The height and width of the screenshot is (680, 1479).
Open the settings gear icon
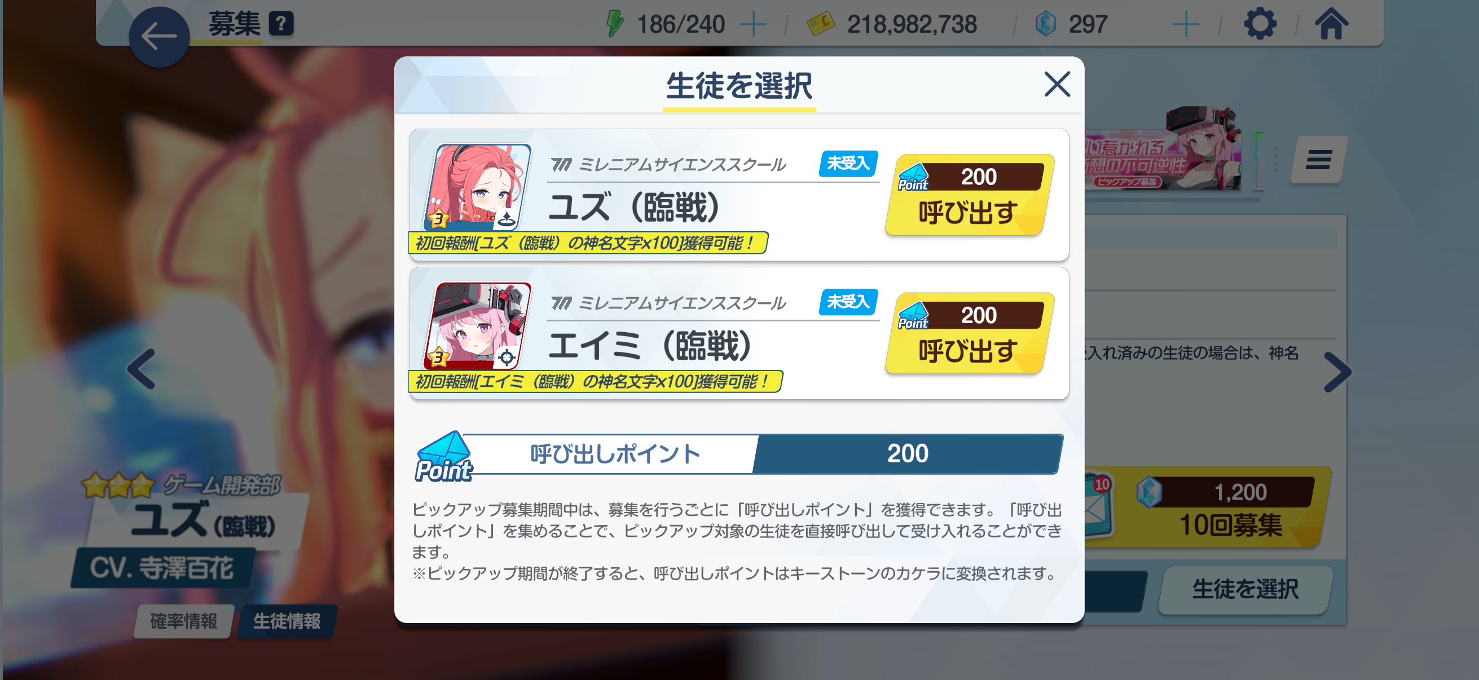click(1260, 24)
